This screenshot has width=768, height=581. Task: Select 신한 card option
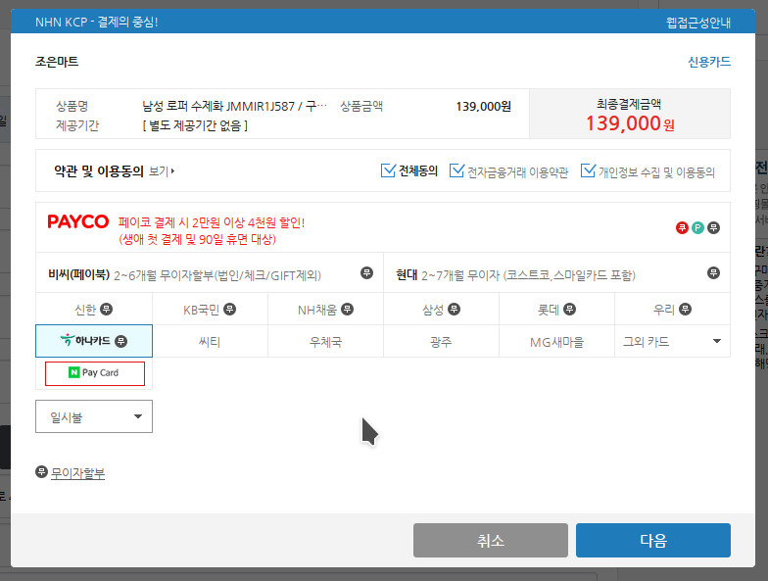tap(94, 310)
